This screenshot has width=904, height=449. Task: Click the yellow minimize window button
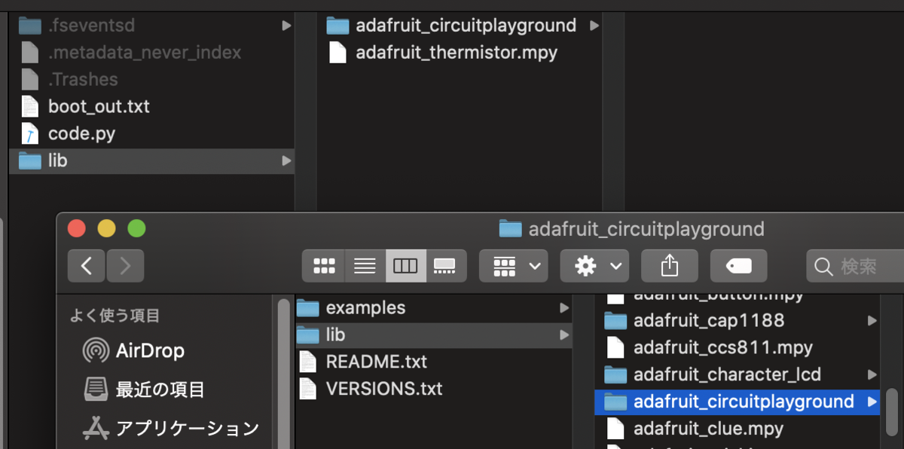pyautogui.click(x=107, y=228)
